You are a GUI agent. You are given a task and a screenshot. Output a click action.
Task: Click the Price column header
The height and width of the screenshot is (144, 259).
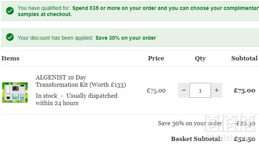coord(156,58)
